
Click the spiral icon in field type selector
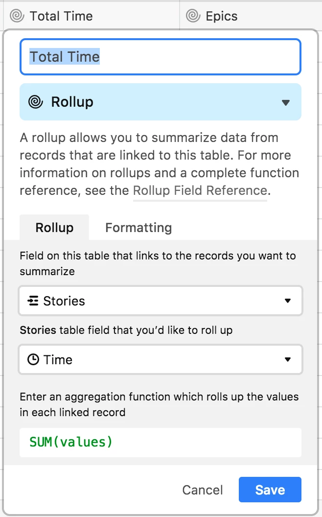pos(35,102)
